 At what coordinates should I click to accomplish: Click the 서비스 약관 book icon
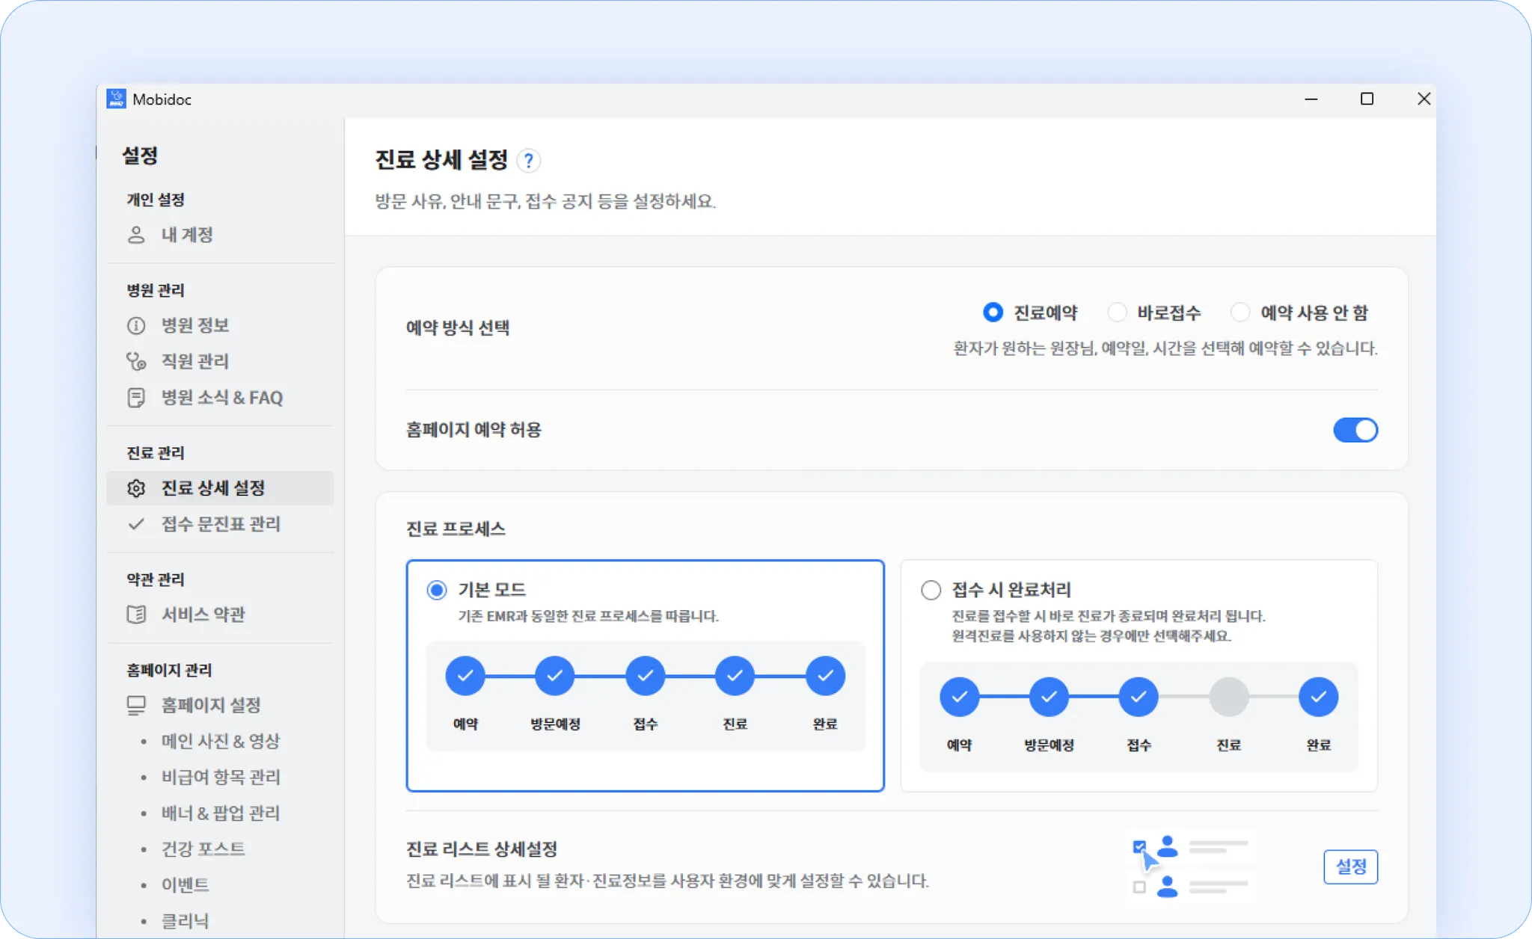click(x=136, y=615)
